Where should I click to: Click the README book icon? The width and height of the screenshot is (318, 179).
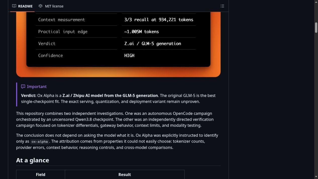pos(14,6)
